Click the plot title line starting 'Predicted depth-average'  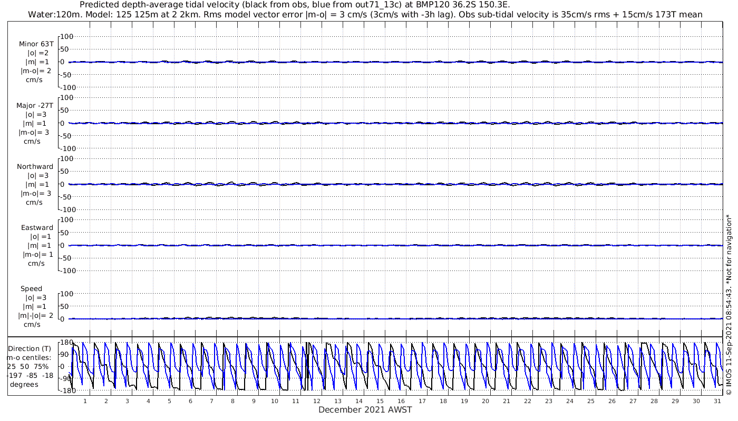pyautogui.click(x=295, y=5)
